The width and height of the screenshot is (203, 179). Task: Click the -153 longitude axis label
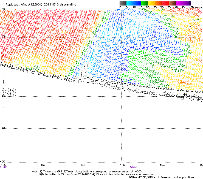point(161,165)
